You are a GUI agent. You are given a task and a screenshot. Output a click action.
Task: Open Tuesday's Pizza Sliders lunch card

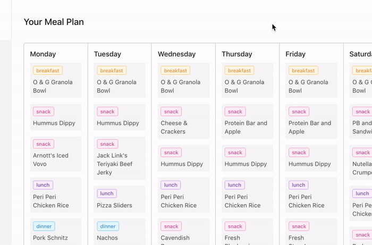click(x=120, y=199)
